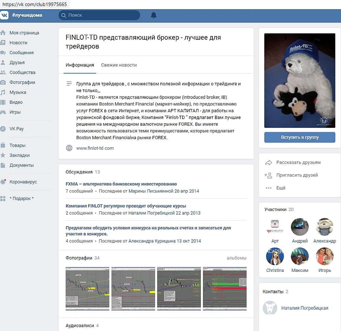341x331 pixels.
Task: Click the Вступить в группу button
Action: 300,137
